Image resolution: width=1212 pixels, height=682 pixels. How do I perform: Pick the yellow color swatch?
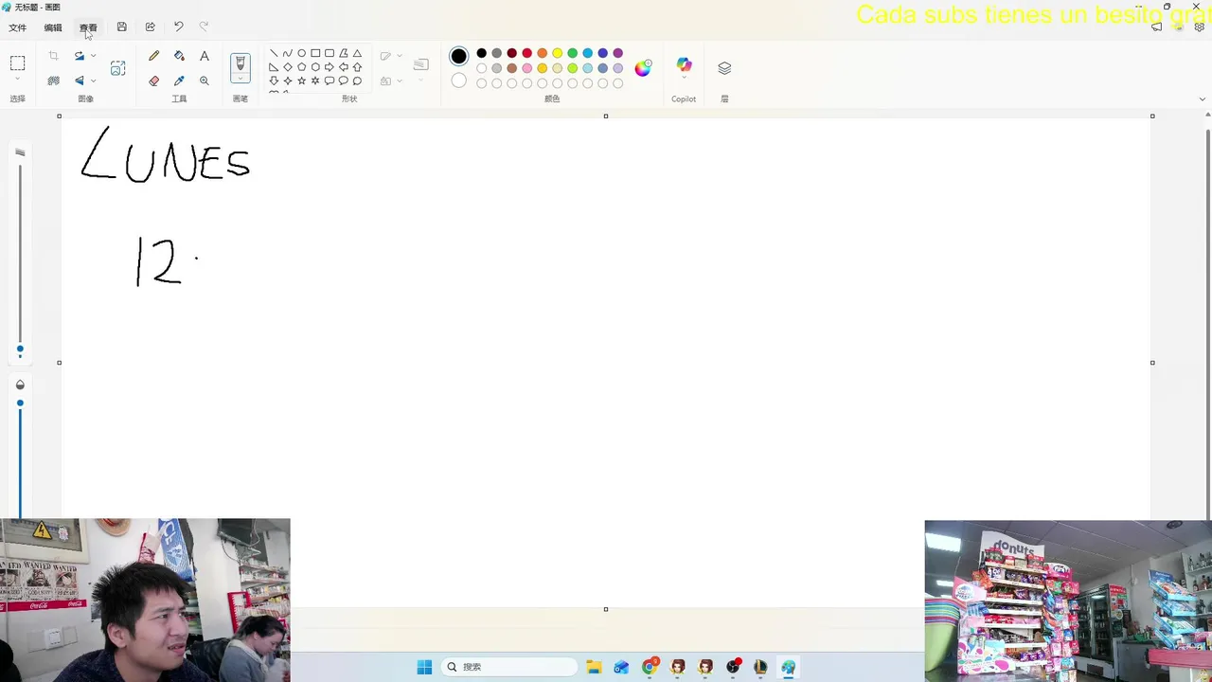pos(557,53)
